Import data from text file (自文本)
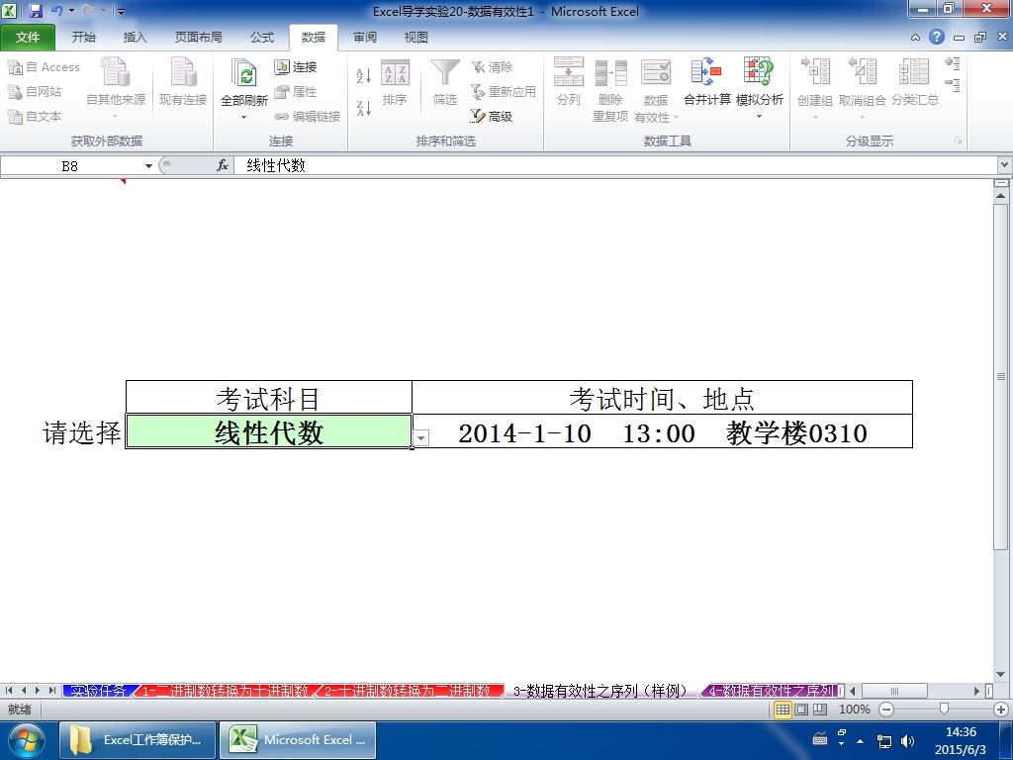The height and width of the screenshot is (760, 1013). 35,117
